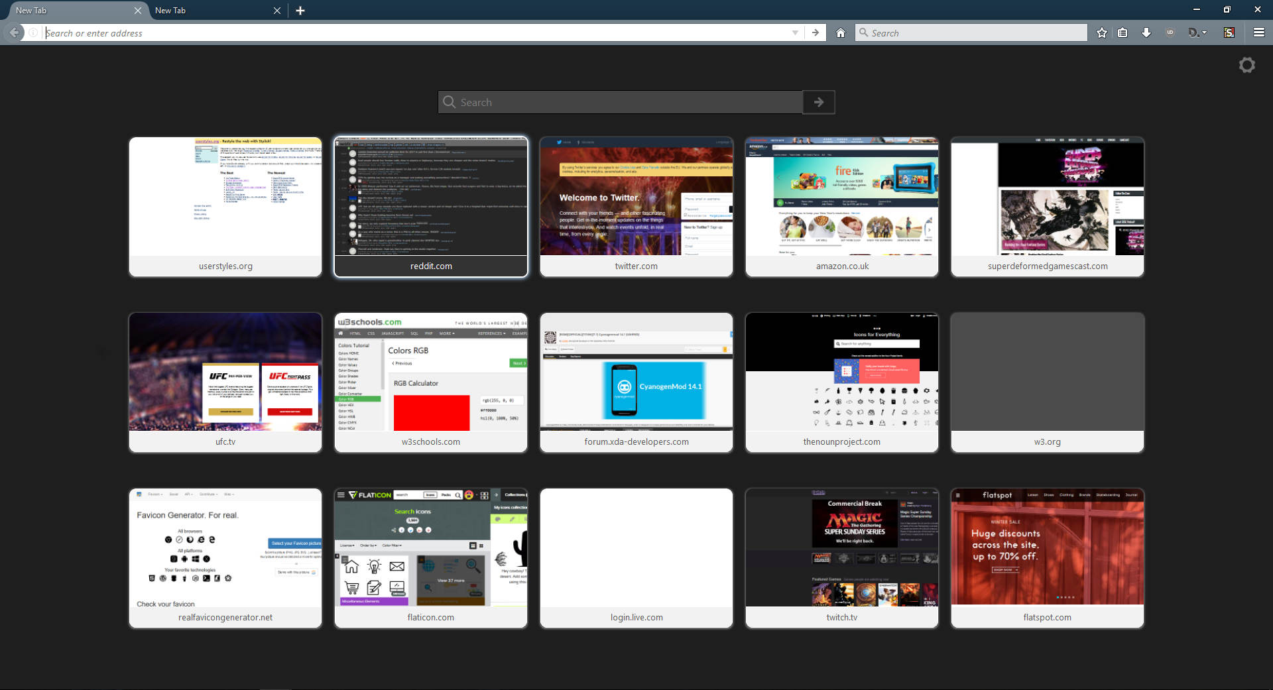Open the flaticon.com tile
The image size is (1273, 690).
point(431,558)
